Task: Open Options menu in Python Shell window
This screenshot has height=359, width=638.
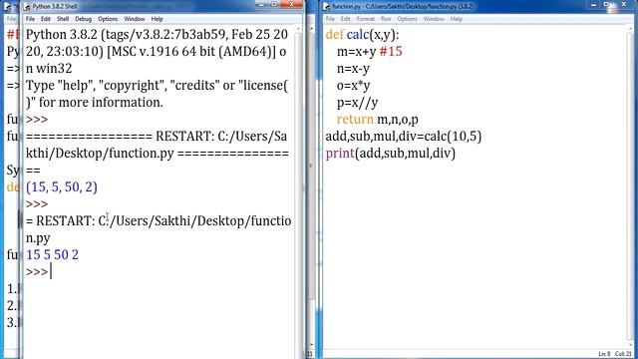Action: tap(108, 19)
